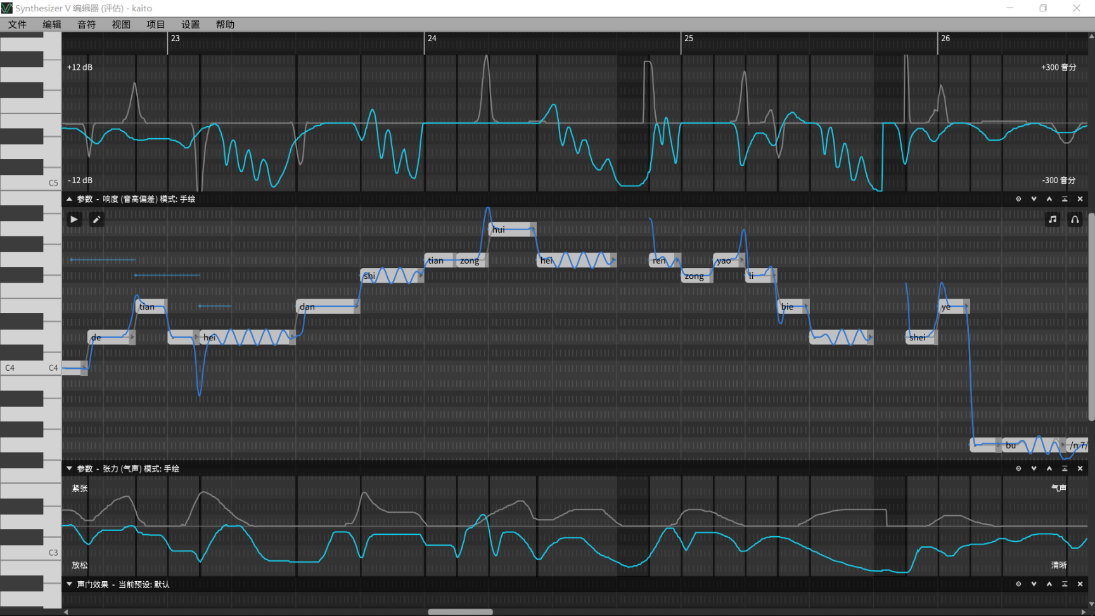Move the 张力 parameter panel down
This screenshot has height=616, width=1095.
[x=1034, y=468]
